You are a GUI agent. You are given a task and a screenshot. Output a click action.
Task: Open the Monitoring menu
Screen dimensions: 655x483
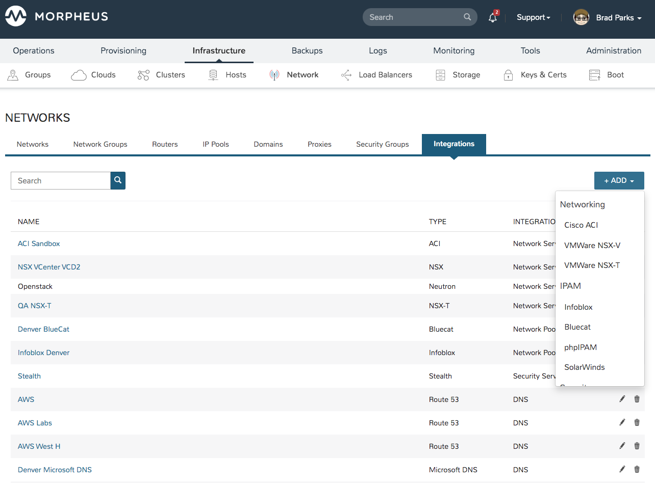[454, 50]
